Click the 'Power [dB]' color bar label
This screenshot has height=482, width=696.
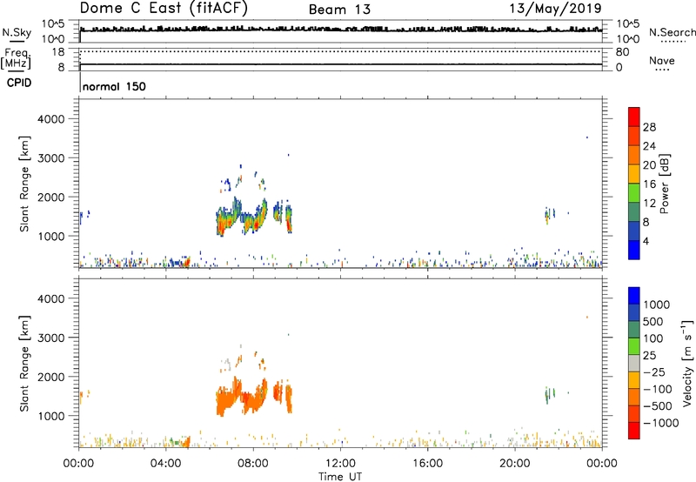[664, 184]
